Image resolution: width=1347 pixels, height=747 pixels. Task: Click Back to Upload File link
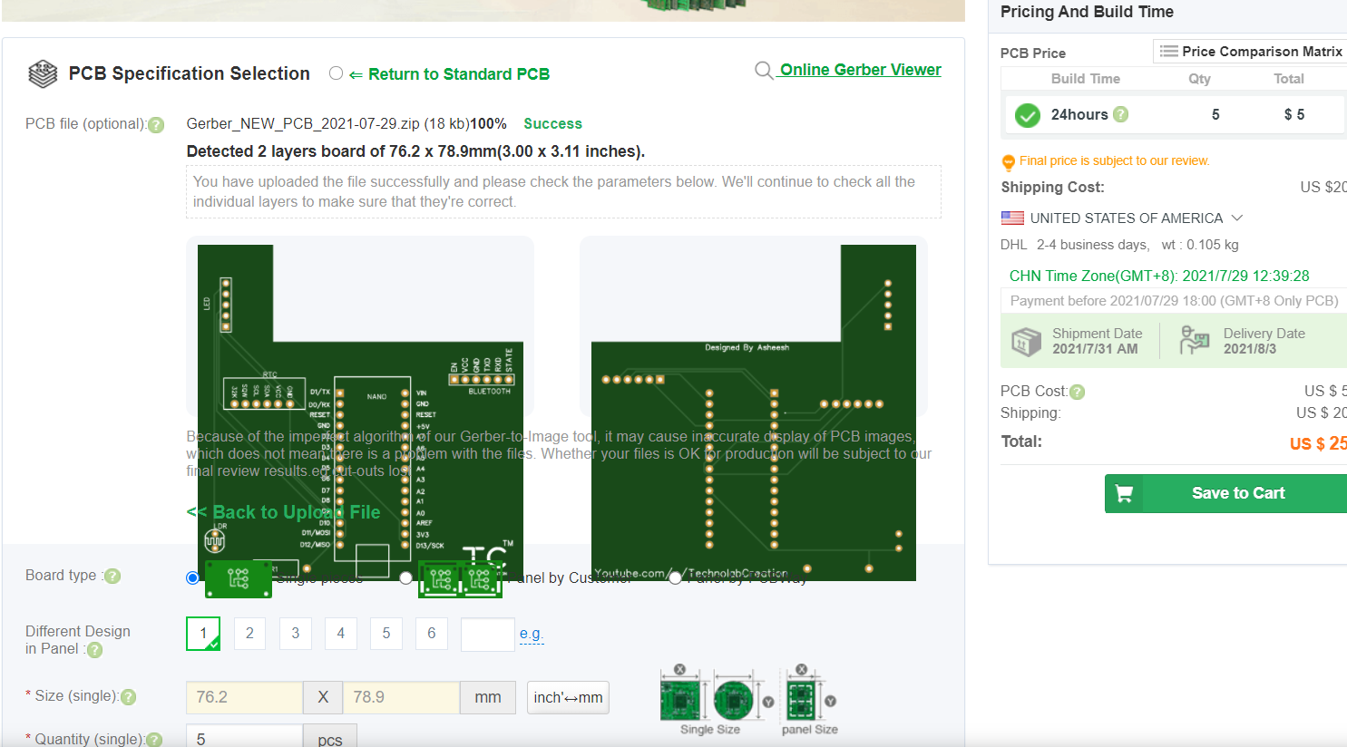click(283, 512)
